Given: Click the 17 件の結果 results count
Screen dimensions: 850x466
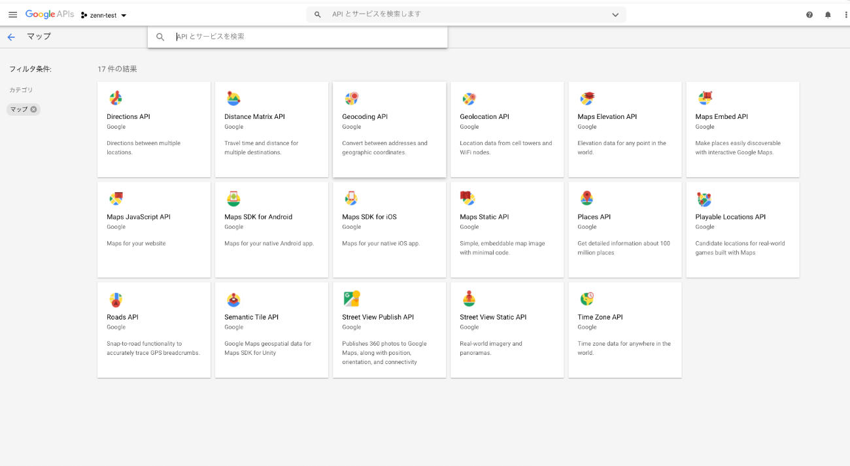Looking at the screenshot, I should pyautogui.click(x=117, y=69).
